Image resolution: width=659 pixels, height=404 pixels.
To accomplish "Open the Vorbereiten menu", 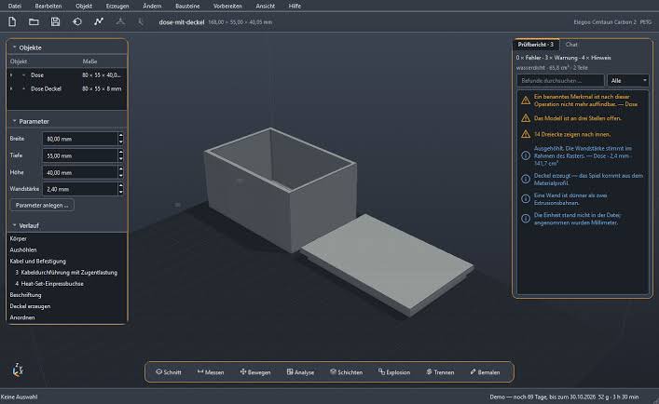I will coord(227,6).
